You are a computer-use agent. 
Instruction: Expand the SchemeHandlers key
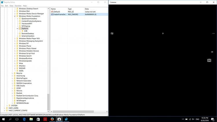click(x=17, y=36)
